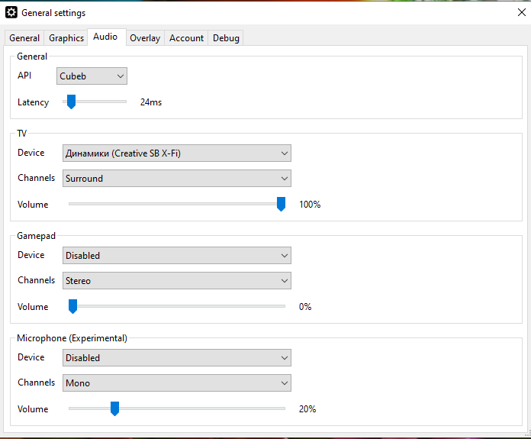Expand the Cubeb API dropdown
531x439 pixels.
tap(92, 76)
